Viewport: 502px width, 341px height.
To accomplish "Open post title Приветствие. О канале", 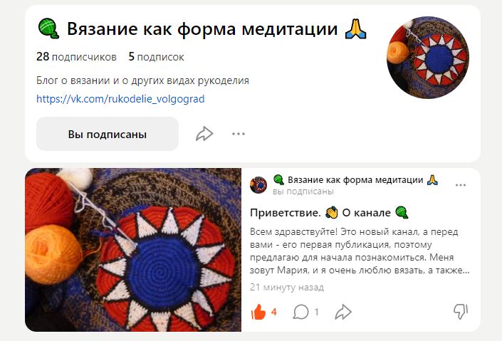I will [x=329, y=213].
